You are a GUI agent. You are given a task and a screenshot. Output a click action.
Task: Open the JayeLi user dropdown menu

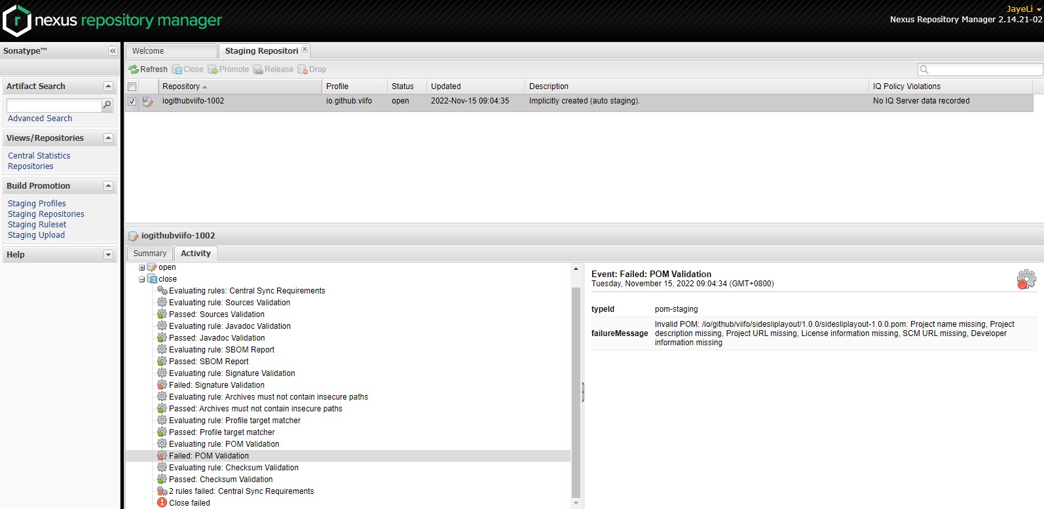1024,9
